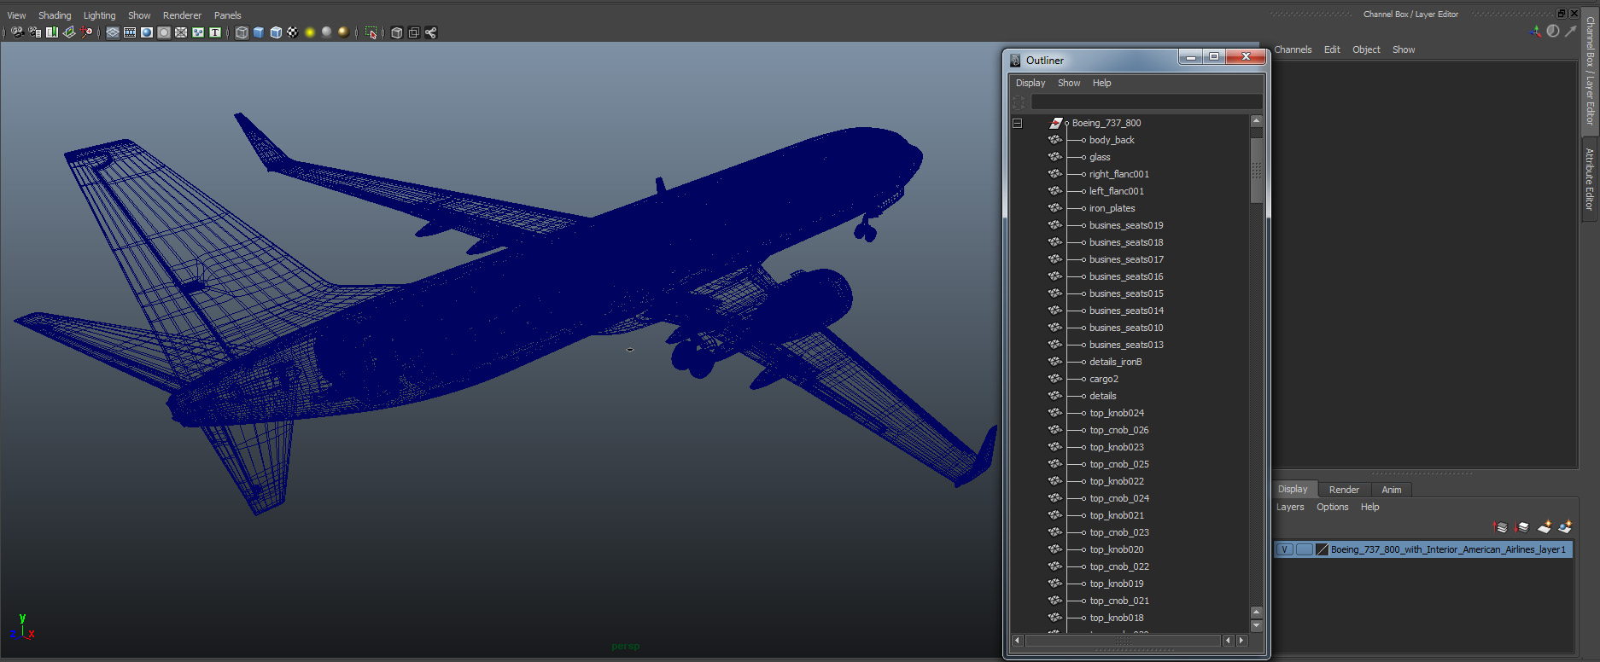Click the Shadows gray sphere icon

pyautogui.click(x=326, y=32)
